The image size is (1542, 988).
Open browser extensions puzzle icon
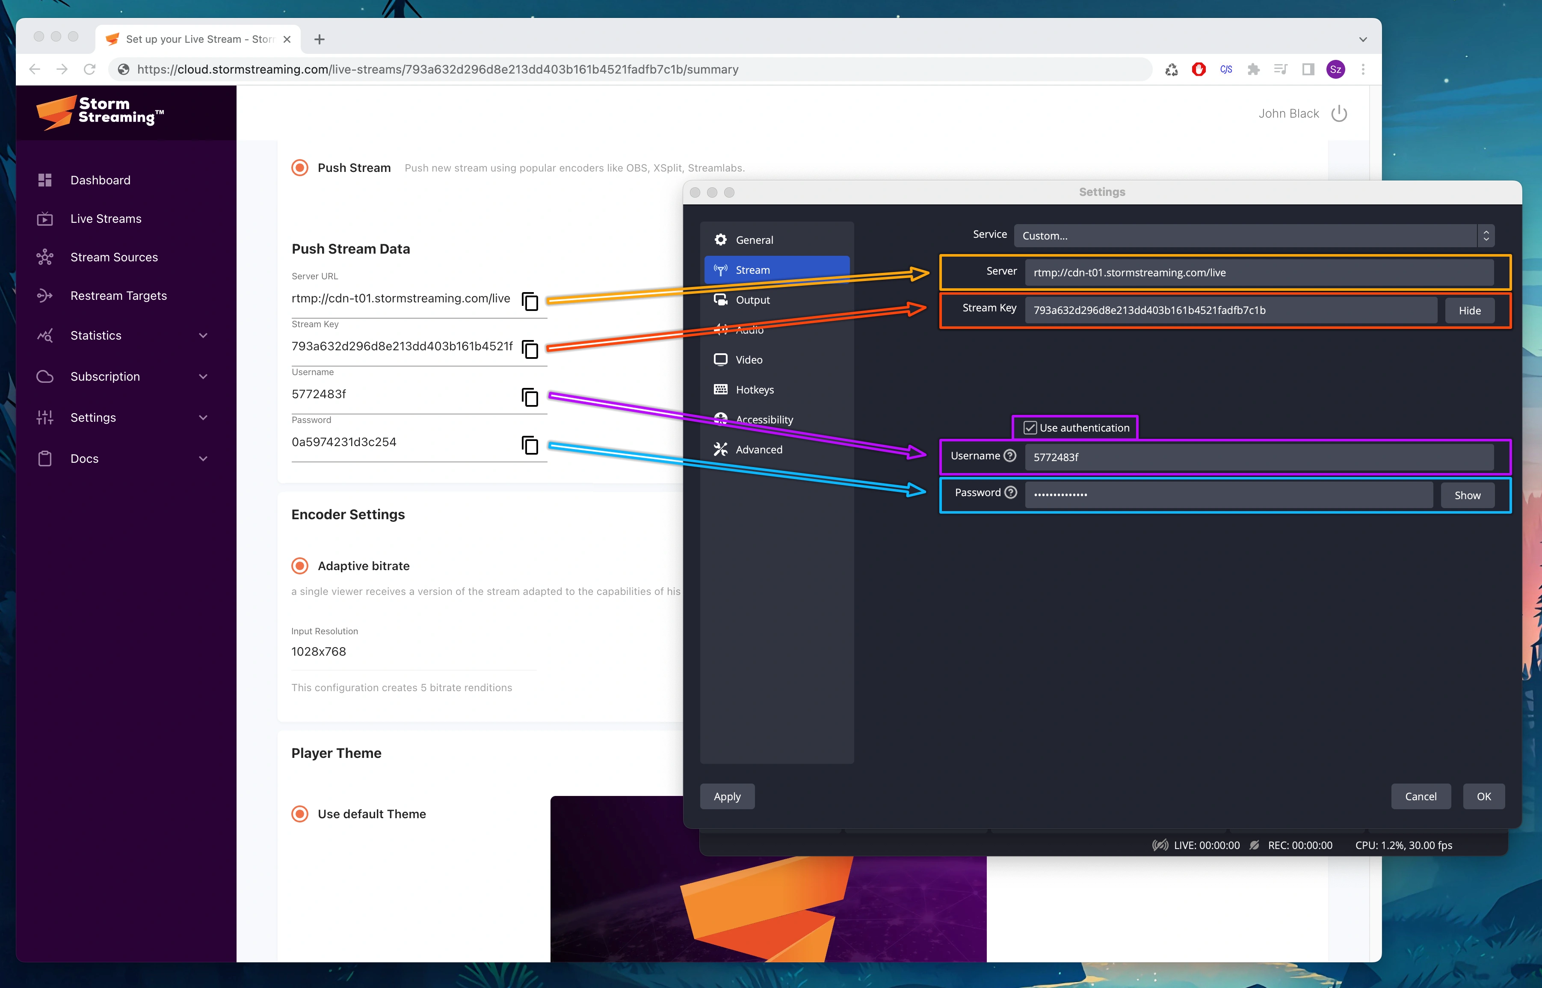coord(1253,69)
